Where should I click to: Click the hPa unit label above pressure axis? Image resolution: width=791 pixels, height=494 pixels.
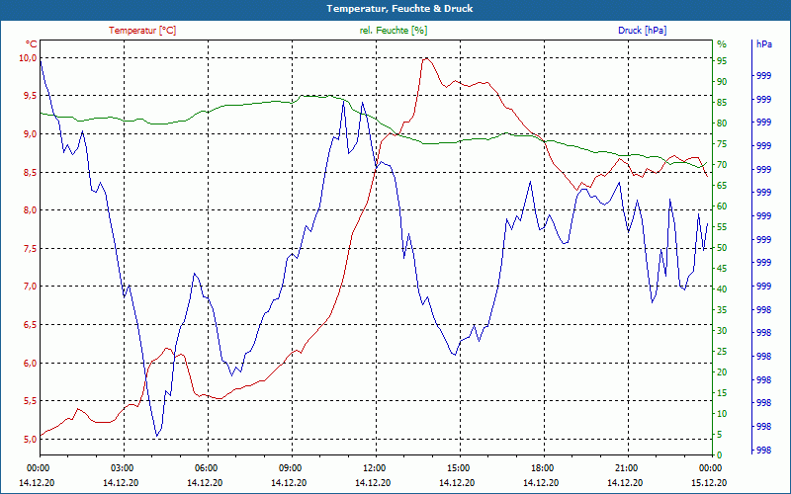tap(764, 44)
